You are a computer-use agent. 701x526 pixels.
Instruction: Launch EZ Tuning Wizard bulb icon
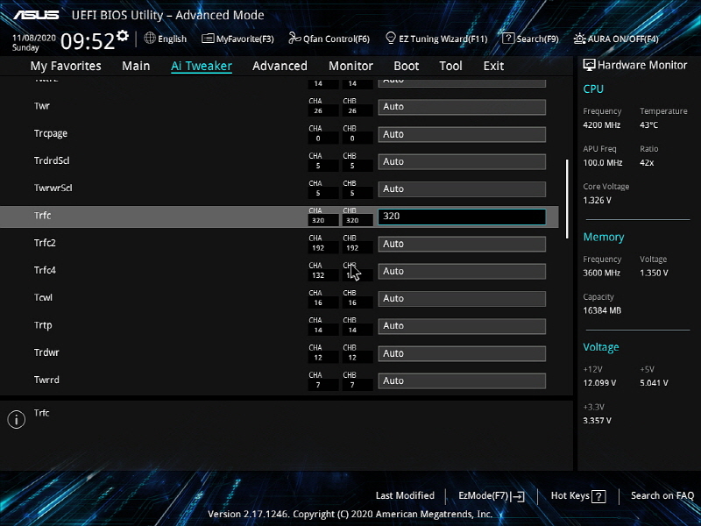391,38
